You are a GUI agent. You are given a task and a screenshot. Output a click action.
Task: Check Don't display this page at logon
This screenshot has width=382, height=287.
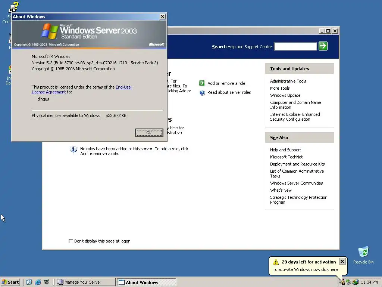tap(71, 241)
